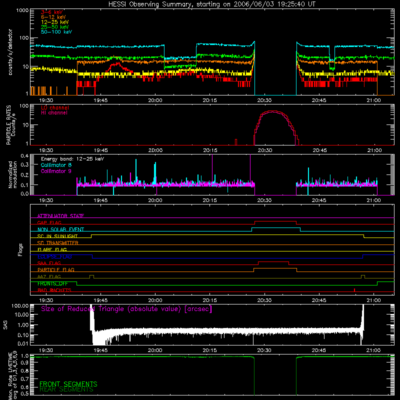The height and width of the screenshot is (400, 400).
Task: Click 19:45 tick under particle rates panel
Action: (101, 150)
